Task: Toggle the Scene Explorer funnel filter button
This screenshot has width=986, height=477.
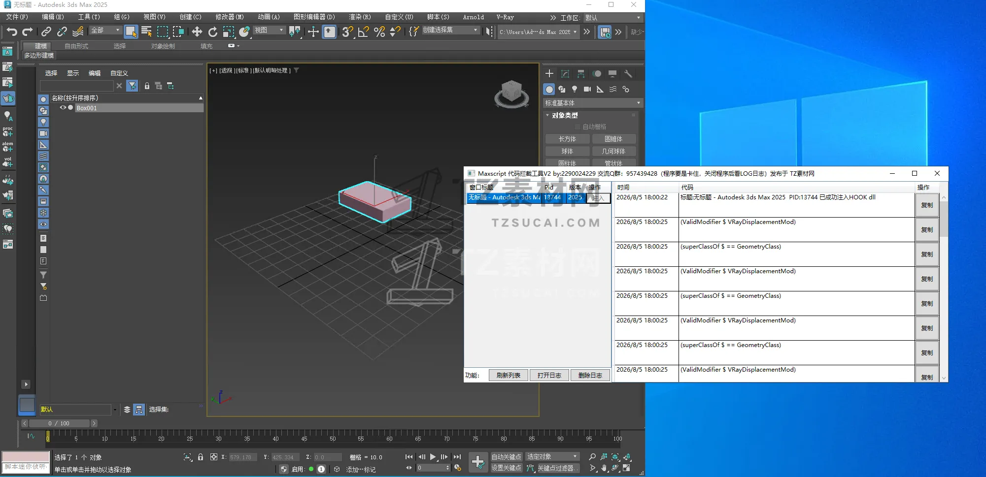Action: pyautogui.click(x=132, y=86)
